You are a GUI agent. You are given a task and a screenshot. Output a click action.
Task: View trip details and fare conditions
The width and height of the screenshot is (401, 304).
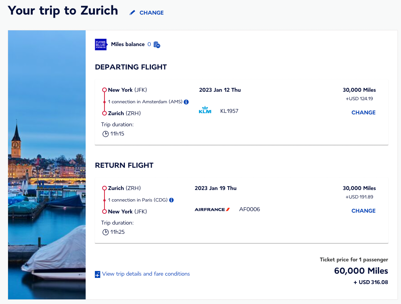point(146,274)
